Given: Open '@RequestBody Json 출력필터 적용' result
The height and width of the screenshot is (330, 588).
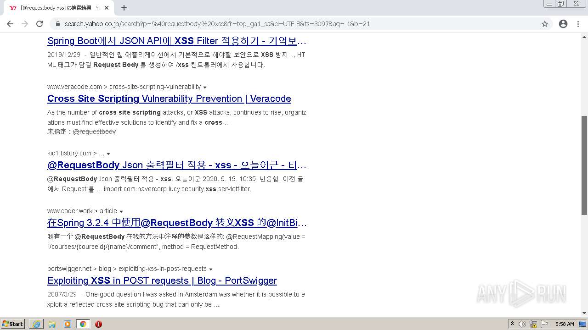Looking at the screenshot, I should click(x=177, y=165).
